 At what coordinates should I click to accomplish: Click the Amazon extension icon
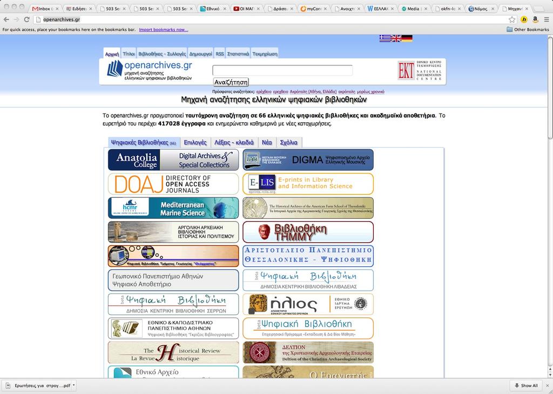tap(535, 20)
